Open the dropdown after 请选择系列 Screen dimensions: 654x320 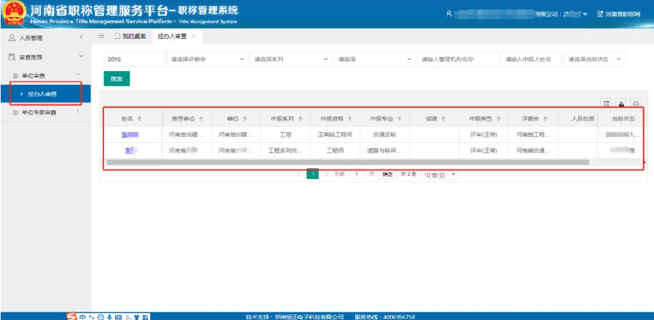pyautogui.click(x=375, y=59)
